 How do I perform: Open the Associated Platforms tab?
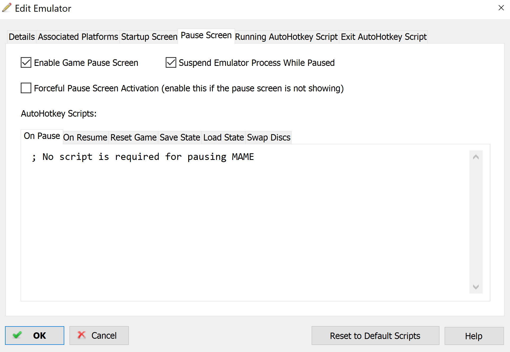click(x=78, y=37)
